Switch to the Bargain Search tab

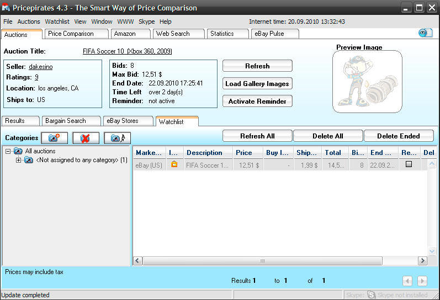coord(71,121)
